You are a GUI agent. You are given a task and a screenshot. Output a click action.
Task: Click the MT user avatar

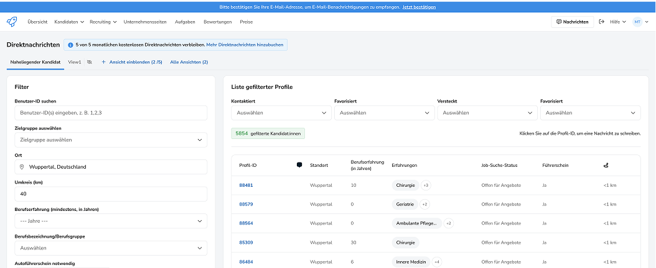tap(637, 22)
